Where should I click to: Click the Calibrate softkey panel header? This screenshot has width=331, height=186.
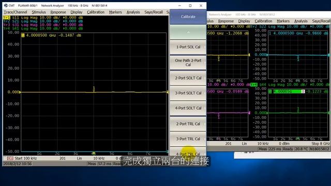[188, 17]
